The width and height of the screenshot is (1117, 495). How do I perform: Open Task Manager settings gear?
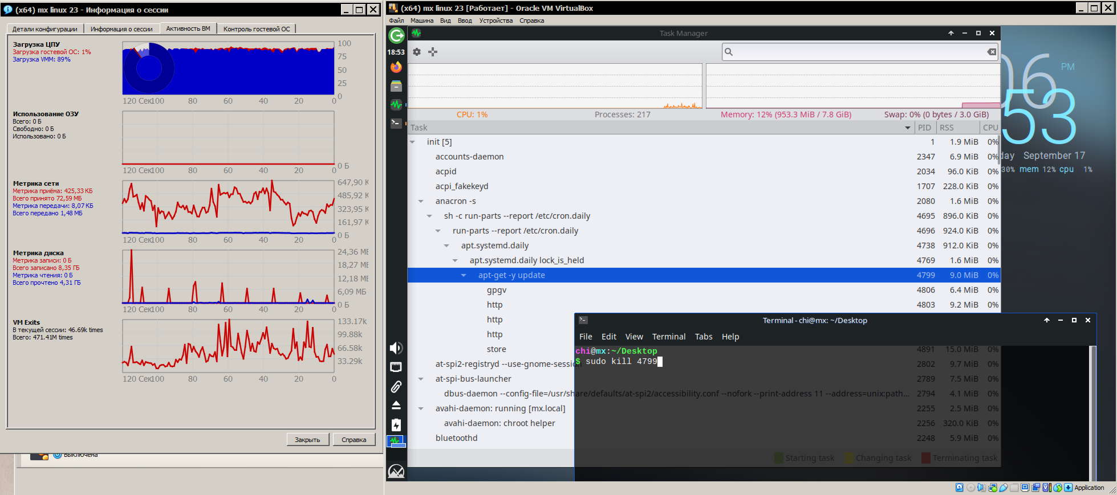pyautogui.click(x=417, y=52)
